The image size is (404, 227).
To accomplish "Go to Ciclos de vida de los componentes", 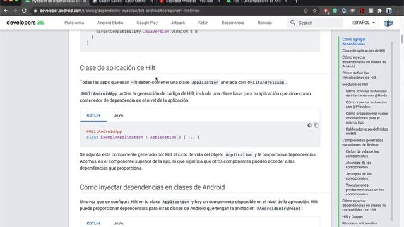I will [x=362, y=154].
